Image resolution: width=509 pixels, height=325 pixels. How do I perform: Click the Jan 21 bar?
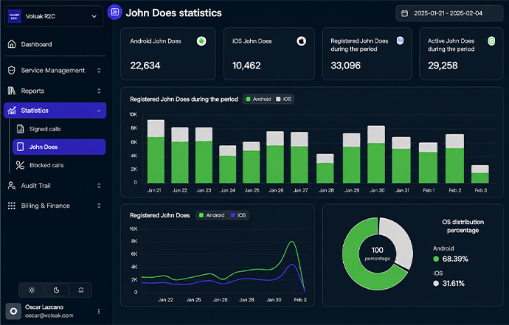coord(156,152)
